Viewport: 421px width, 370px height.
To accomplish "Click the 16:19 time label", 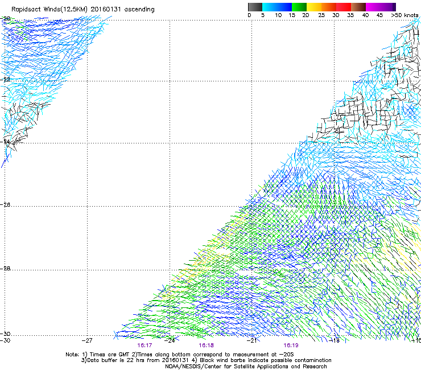I will [x=291, y=346].
